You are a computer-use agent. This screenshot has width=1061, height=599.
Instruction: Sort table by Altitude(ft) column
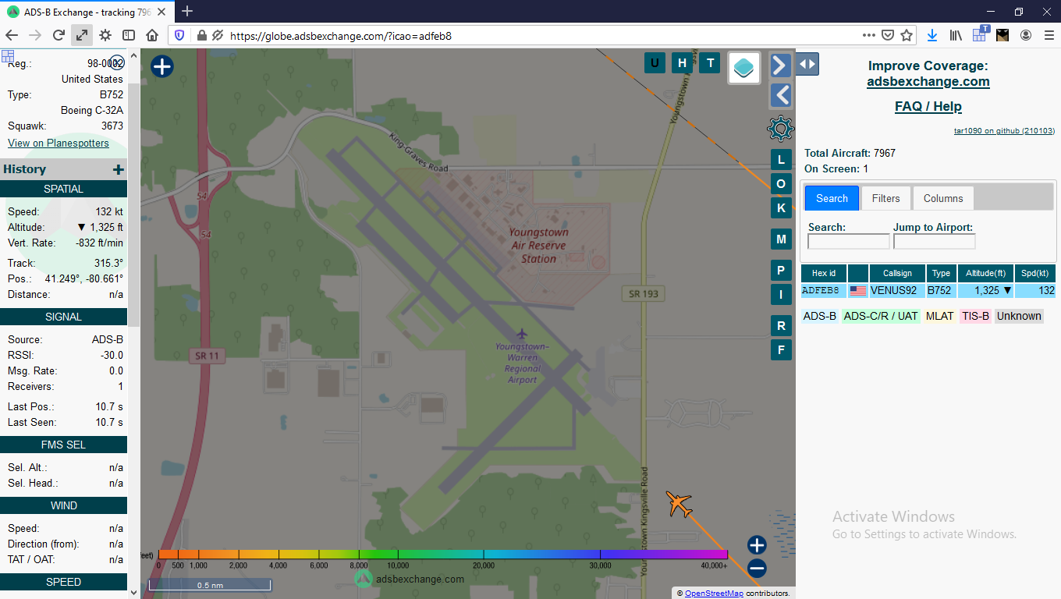(x=985, y=273)
